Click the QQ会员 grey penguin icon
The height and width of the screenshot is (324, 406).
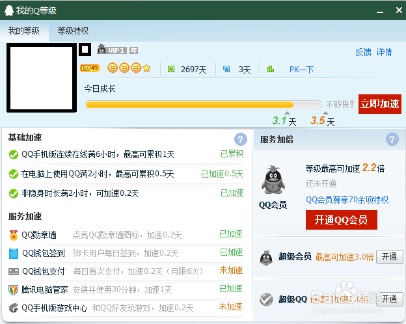(273, 180)
